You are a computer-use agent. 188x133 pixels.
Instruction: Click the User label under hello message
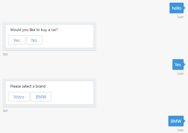[180, 17]
